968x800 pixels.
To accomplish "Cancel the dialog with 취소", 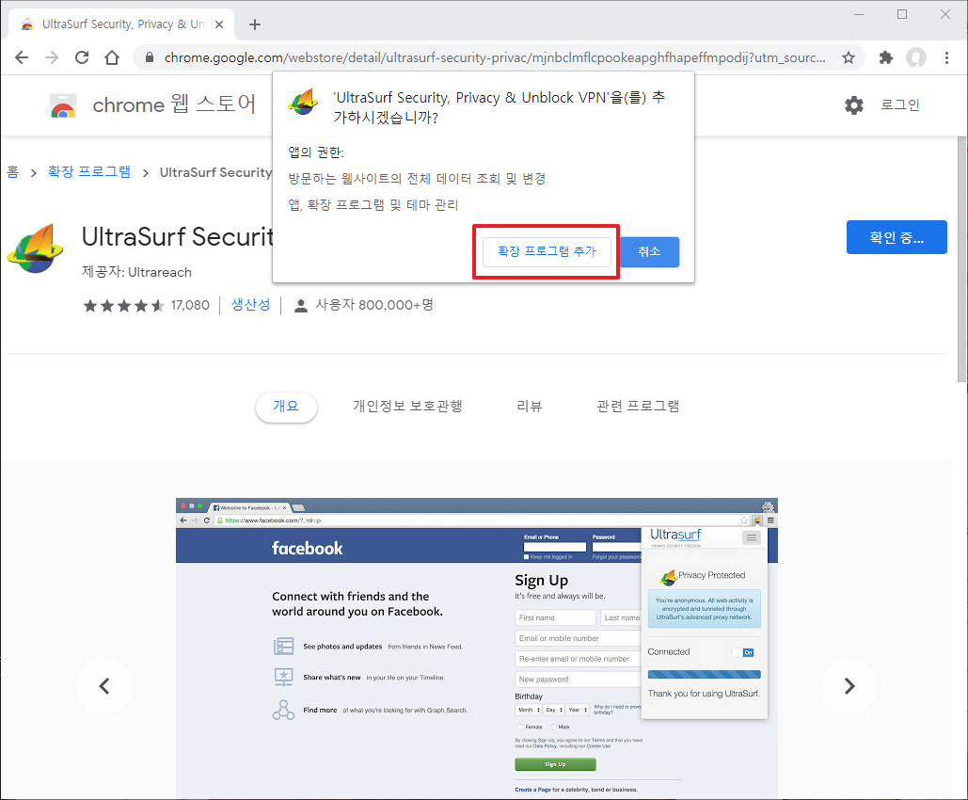I will (649, 252).
